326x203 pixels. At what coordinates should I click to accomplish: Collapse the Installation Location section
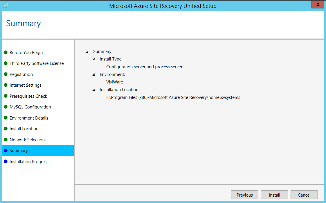[x=93, y=90]
